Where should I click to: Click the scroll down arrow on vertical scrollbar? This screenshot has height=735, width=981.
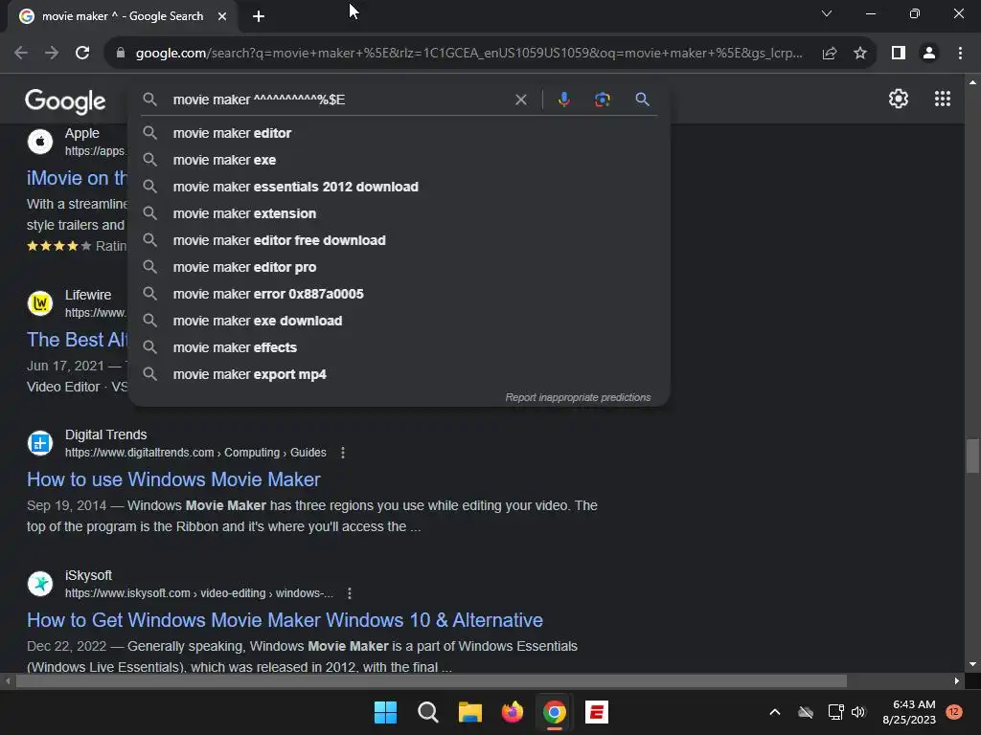point(972,664)
